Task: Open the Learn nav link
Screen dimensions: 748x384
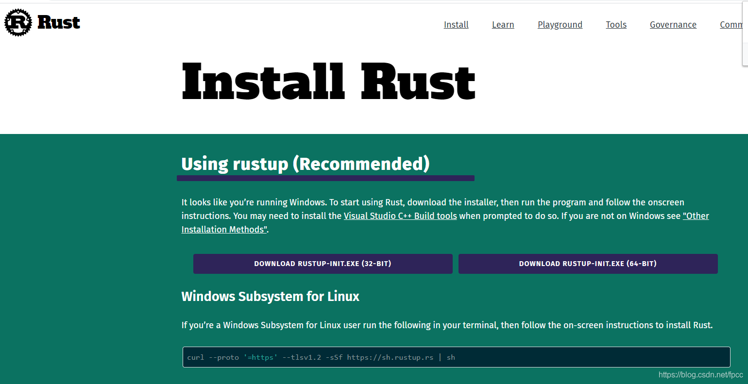Action: [x=503, y=25]
